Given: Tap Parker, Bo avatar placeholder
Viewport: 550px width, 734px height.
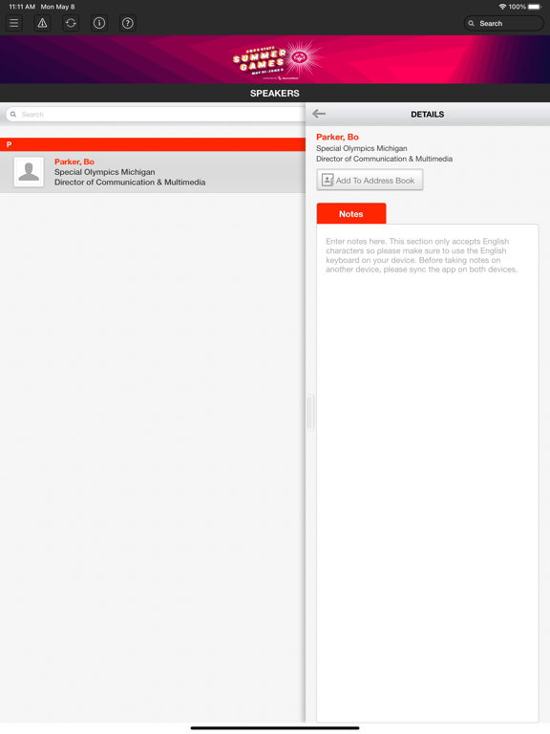Looking at the screenshot, I should tap(29, 172).
